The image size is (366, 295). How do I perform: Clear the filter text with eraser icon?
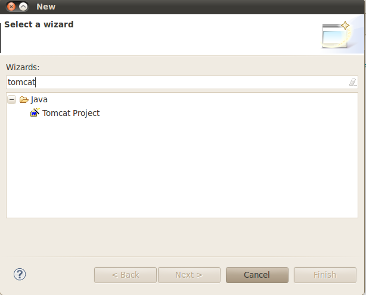[353, 82]
